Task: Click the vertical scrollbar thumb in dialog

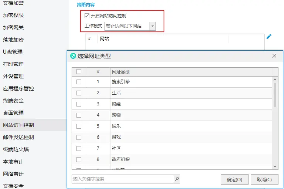Action: (x=275, y=95)
